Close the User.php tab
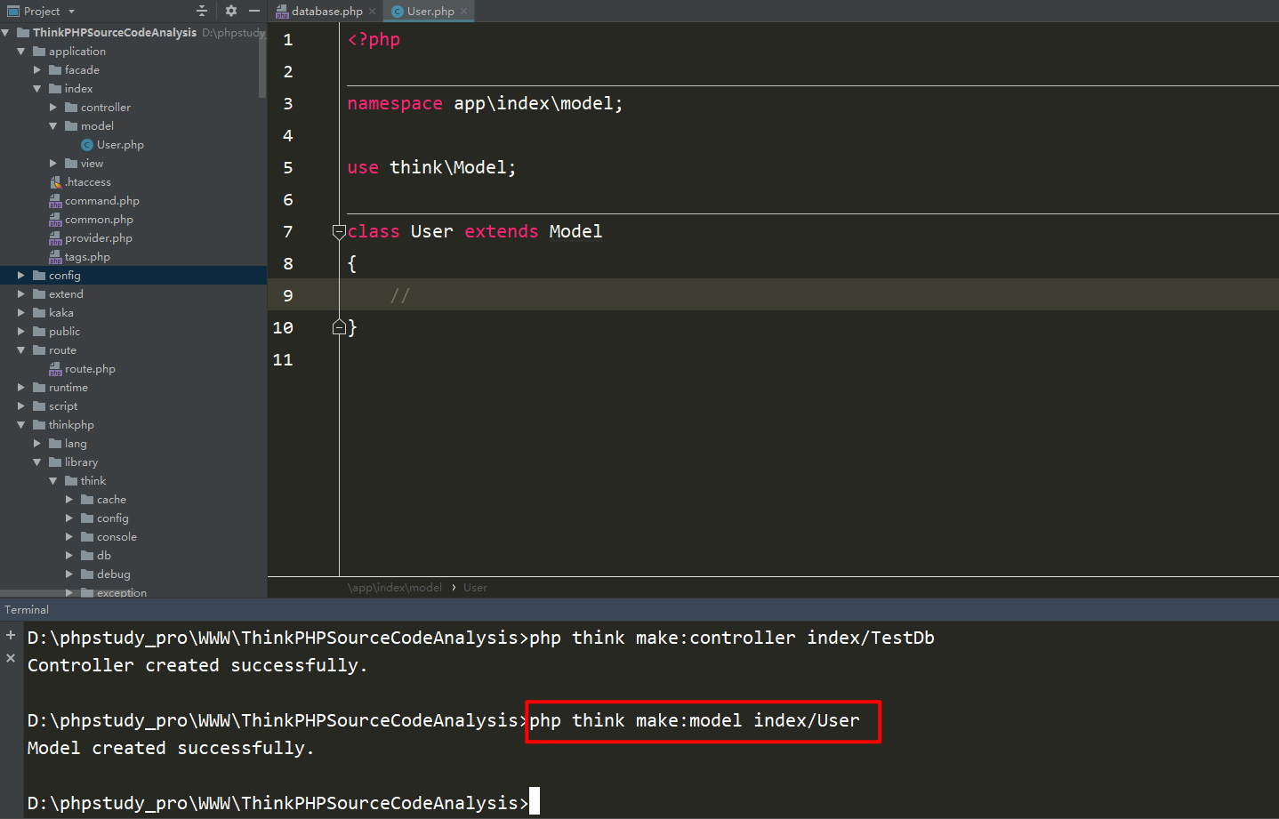 (464, 12)
